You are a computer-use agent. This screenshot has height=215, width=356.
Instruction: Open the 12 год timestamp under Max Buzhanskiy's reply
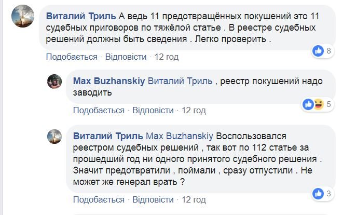pyautogui.click(x=194, y=110)
